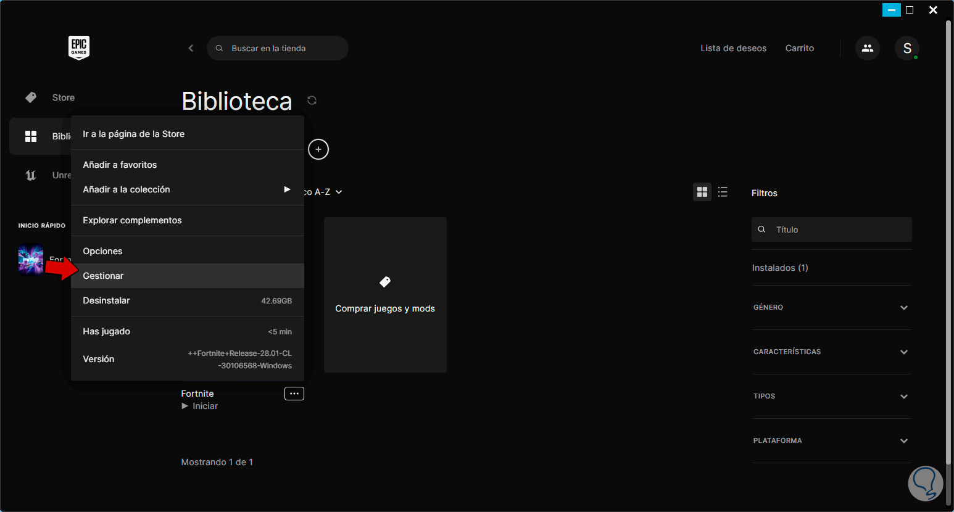Click the Epic Games logo
The height and width of the screenshot is (512, 954).
click(79, 47)
